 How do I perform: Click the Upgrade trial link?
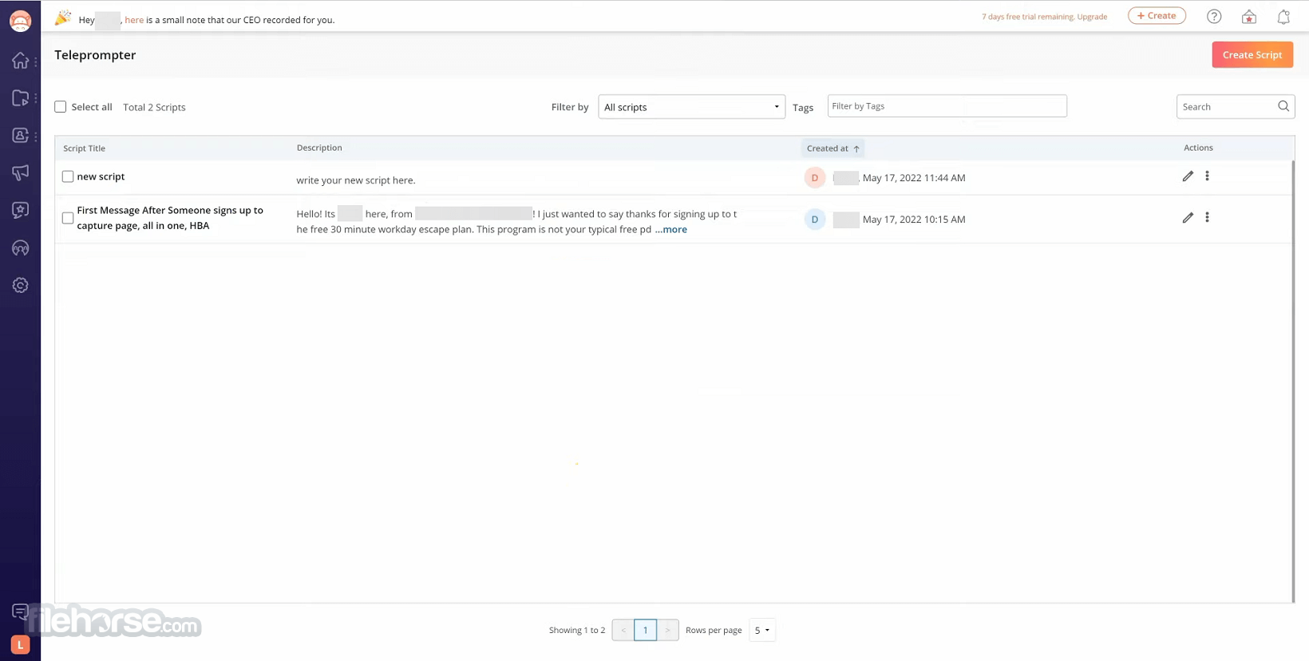(1092, 17)
